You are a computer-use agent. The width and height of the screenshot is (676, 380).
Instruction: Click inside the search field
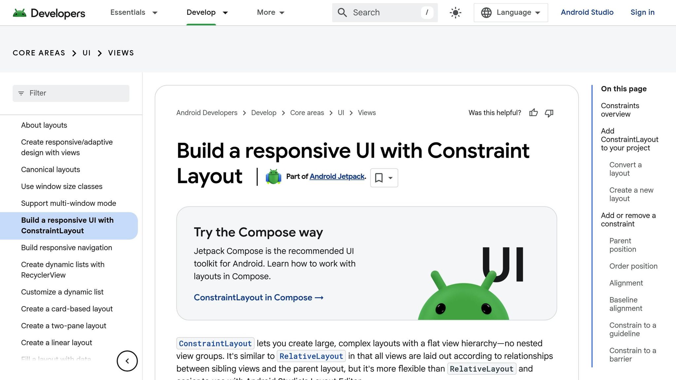(x=380, y=13)
